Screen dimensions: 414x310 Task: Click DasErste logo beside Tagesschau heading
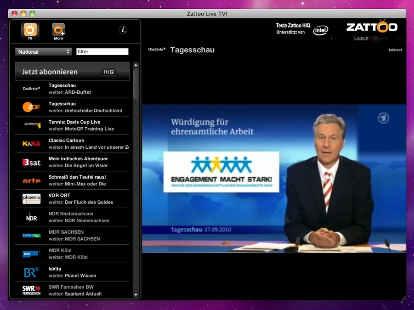click(x=157, y=49)
